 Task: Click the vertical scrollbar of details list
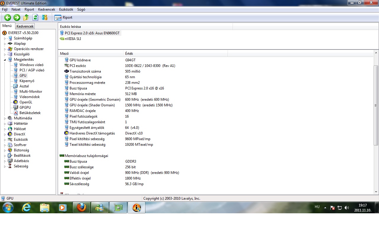376,105
